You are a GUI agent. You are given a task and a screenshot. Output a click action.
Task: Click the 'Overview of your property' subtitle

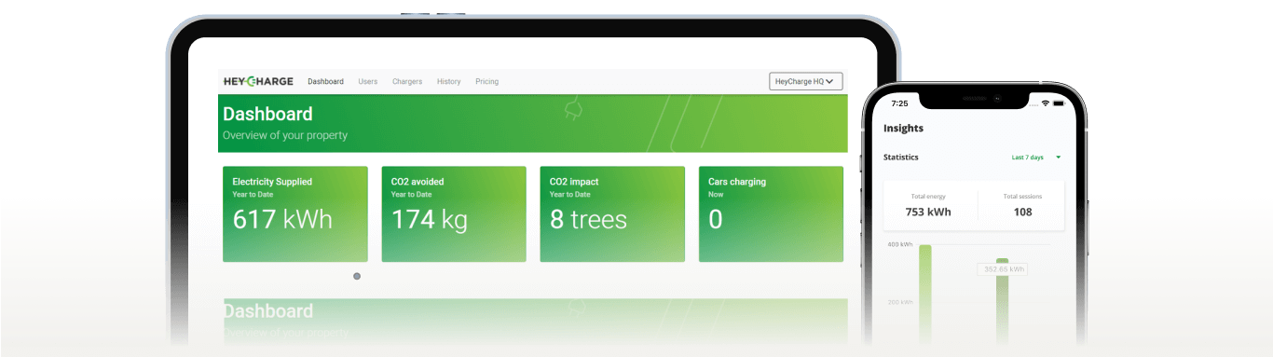[284, 135]
